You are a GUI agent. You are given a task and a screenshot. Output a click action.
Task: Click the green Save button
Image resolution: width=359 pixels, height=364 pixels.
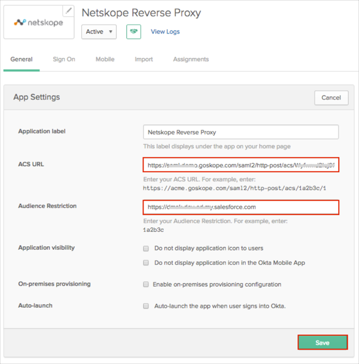coord(323,342)
